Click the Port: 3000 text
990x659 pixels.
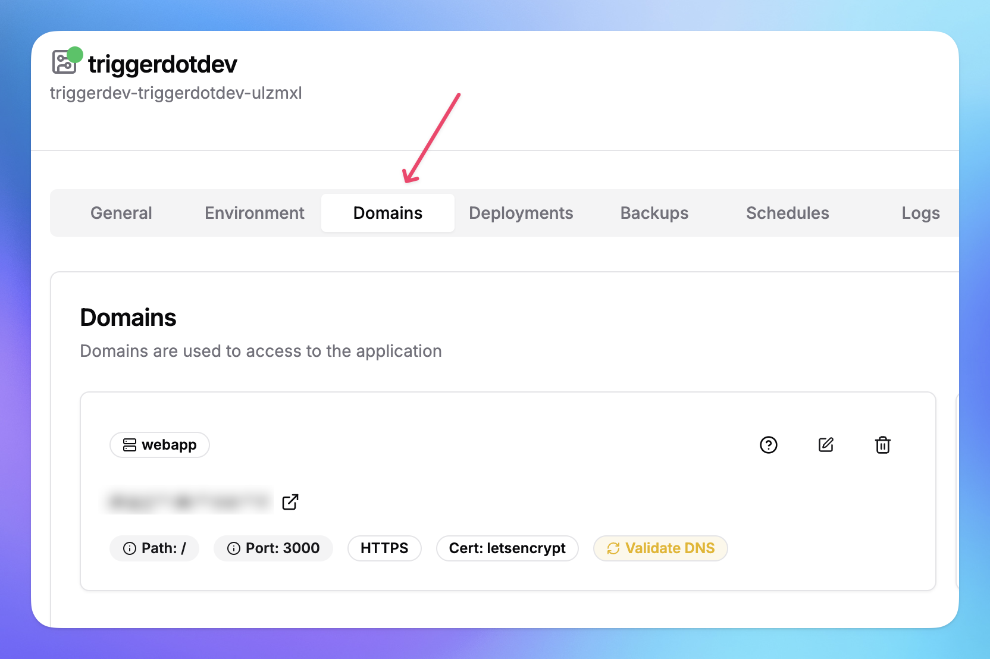[283, 548]
